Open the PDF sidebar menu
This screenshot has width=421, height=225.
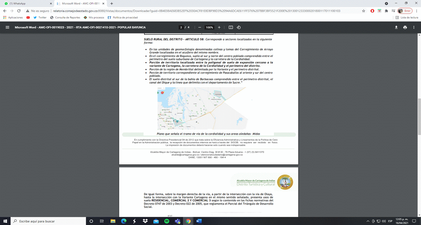coord(7,27)
